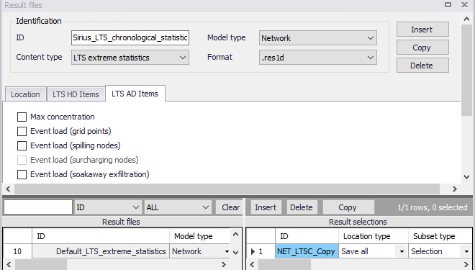Select the NET_LTSC_Copy cell
475x270 pixels.
pyautogui.click(x=307, y=251)
